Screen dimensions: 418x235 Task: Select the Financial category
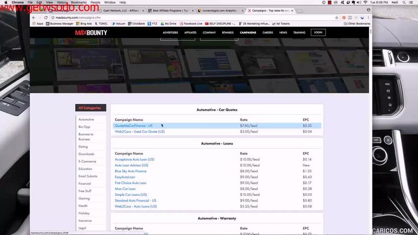click(x=85, y=184)
